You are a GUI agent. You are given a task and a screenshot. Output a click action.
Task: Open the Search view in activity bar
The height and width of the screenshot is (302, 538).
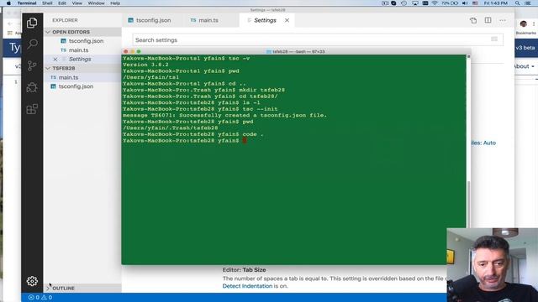click(x=32, y=44)
